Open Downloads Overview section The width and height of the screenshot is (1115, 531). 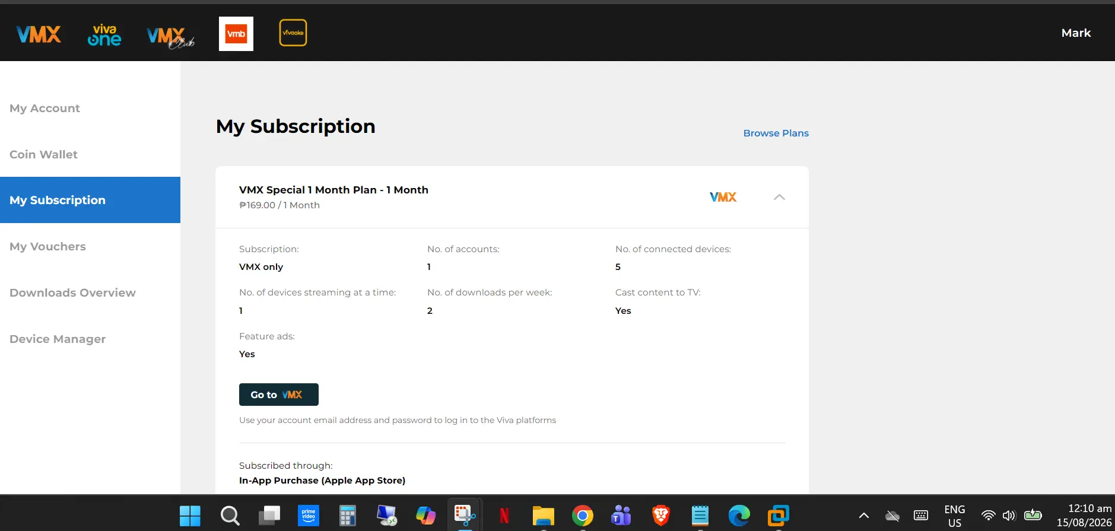90,292
